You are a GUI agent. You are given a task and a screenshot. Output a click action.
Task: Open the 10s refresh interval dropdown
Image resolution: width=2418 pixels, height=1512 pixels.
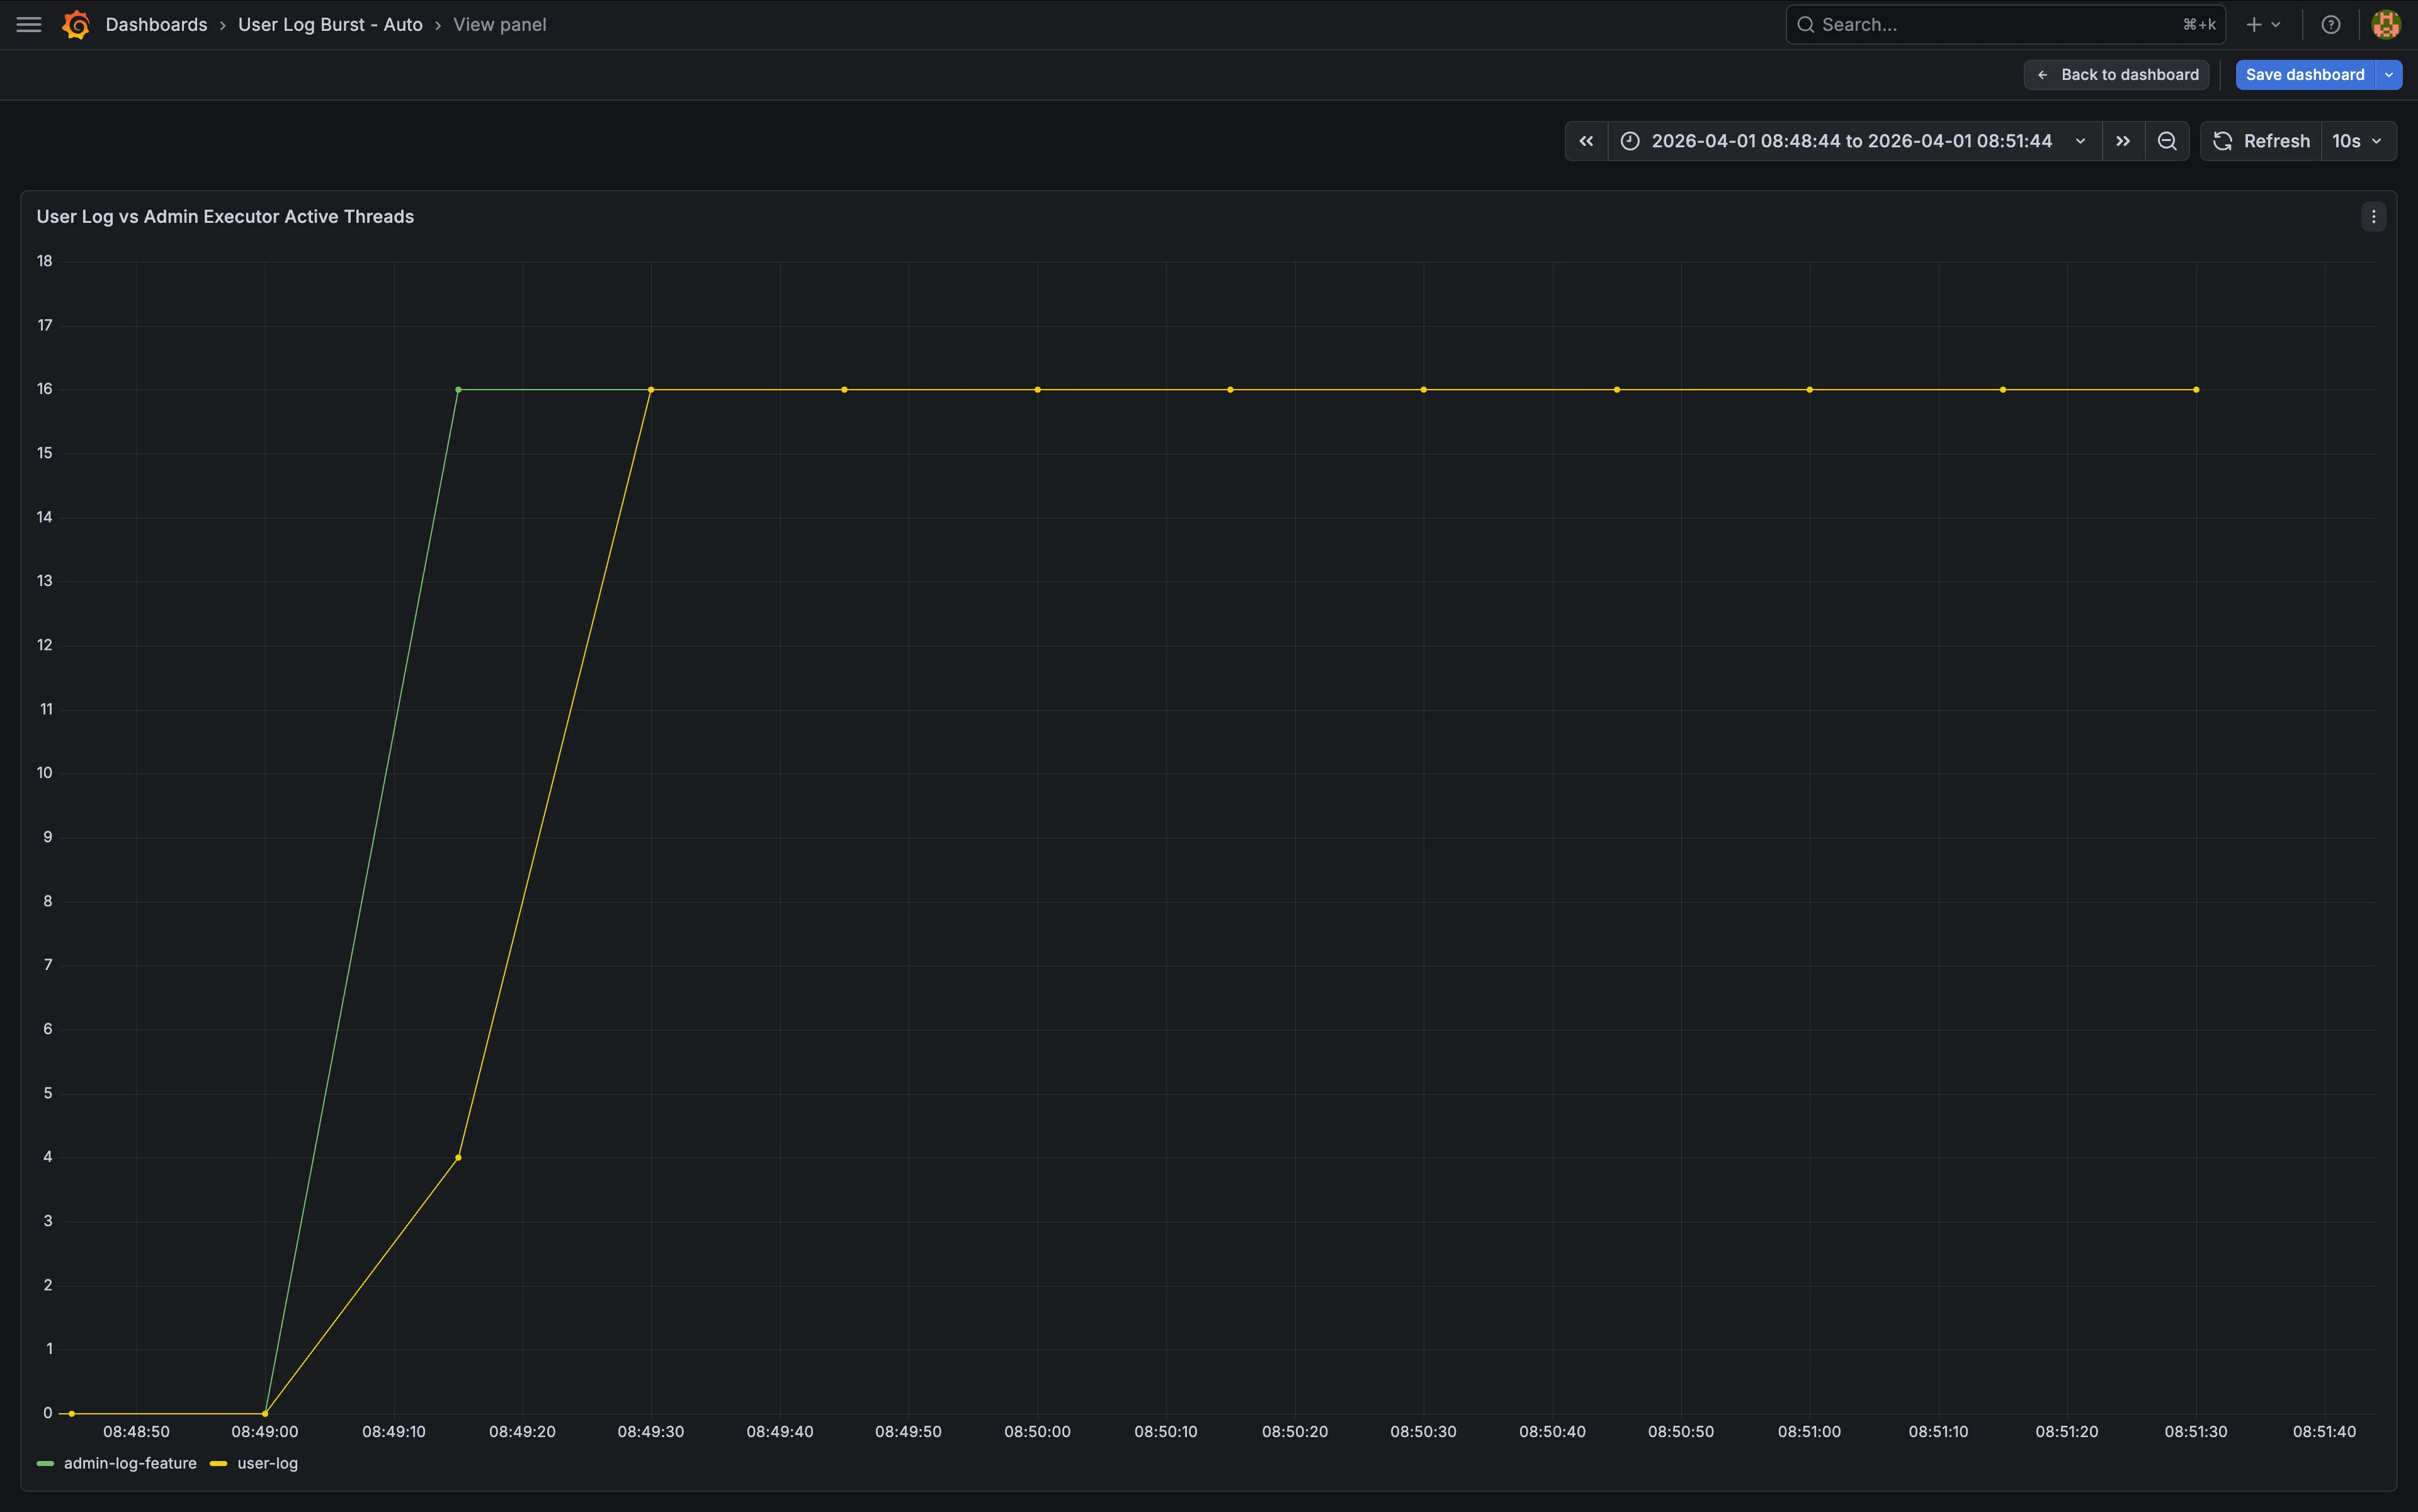2358,141
